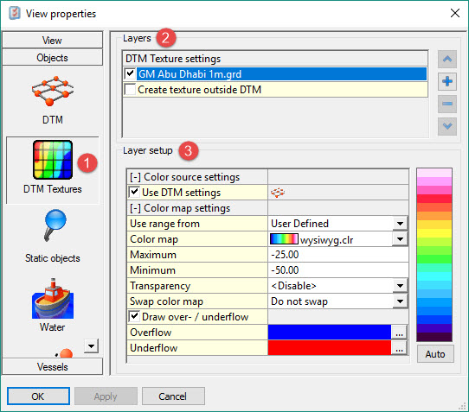Open the DTM icon in the sidebar

(x=53, y=91)
